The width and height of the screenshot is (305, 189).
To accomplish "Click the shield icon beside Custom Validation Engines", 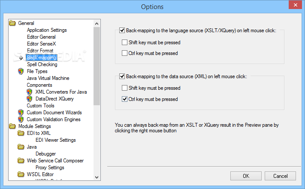I will pyautogui.click(x=21, y=119).
